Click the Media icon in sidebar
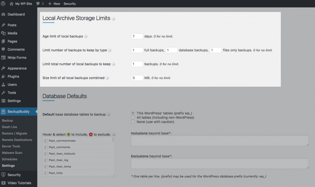Screen dimensions: 315x187 click(3, 33)
